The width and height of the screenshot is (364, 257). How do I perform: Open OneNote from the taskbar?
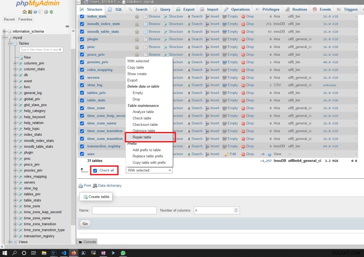pyautogui.click(x=103, y=253)
